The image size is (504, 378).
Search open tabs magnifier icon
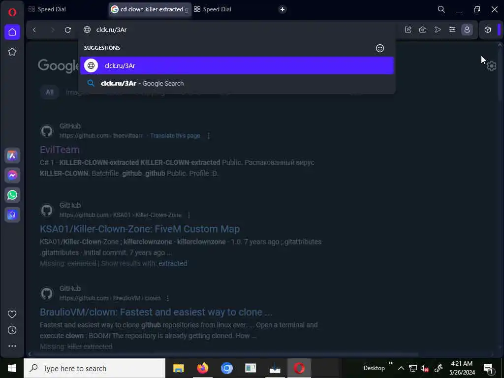pyautogui.click(x=441, y=9)
